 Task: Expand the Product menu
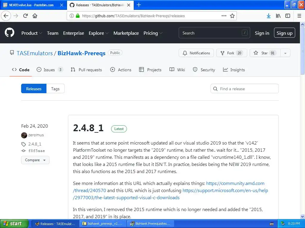pos(32,33)
